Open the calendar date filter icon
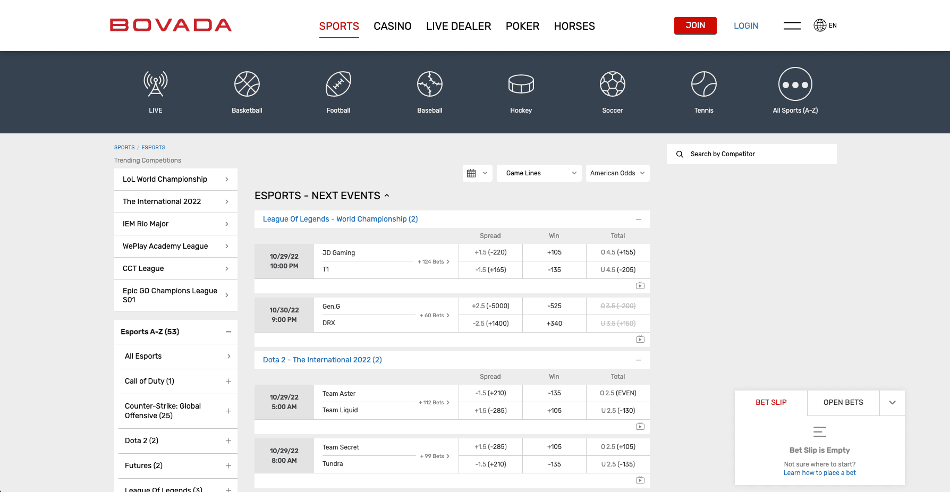Viewport: 950px width, 492px height. [471, 173]
